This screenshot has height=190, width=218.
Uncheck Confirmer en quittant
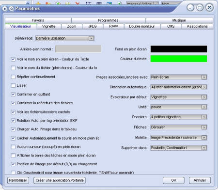[x=13, y=95]
